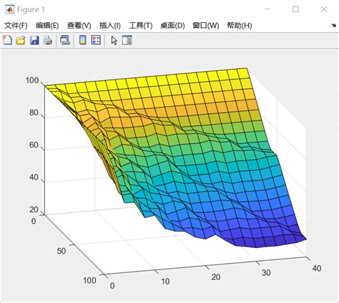
Task: Click the x-axis label 30
Action: click(x=266, y=272)
